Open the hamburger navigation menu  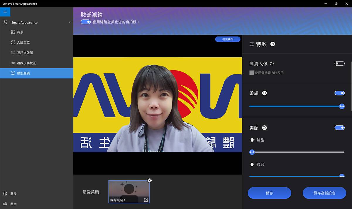[5, 12]
